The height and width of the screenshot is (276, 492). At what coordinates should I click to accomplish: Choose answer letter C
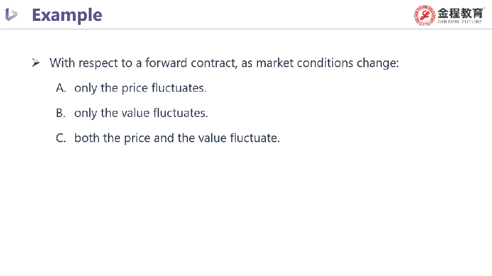coord(61,138)
